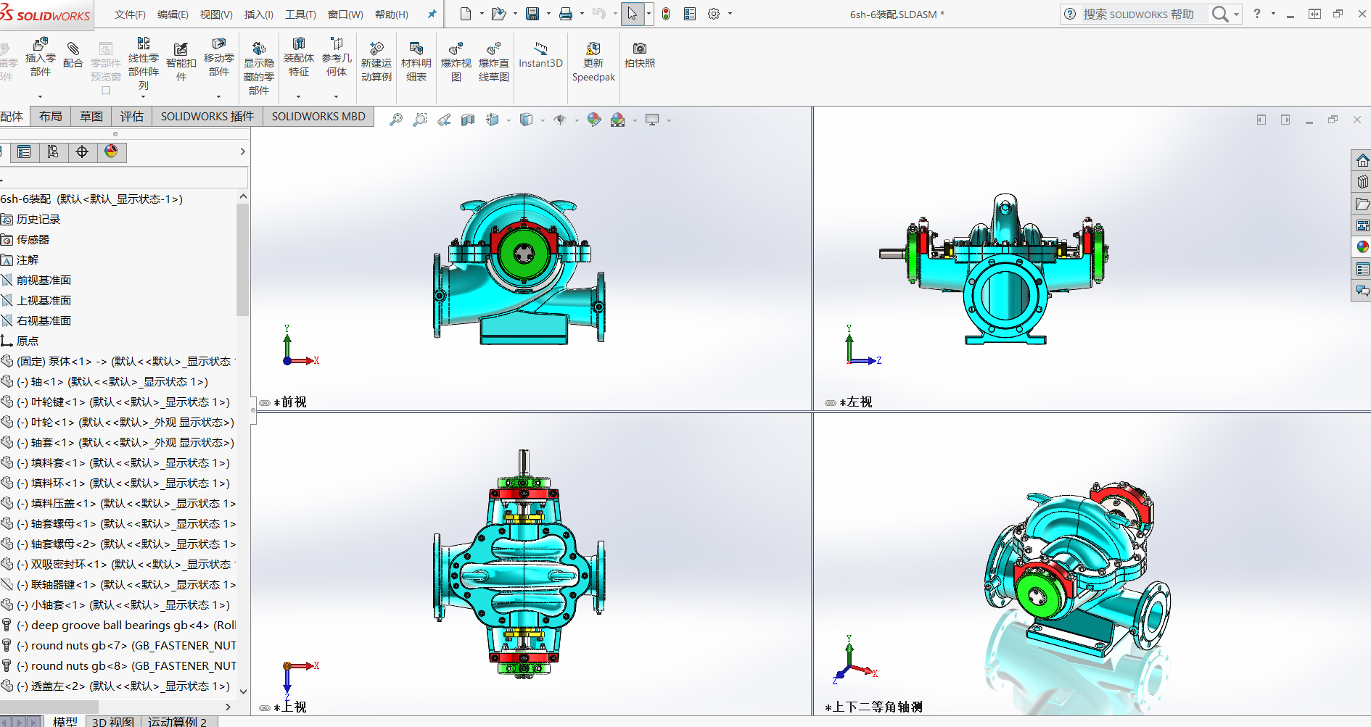Image resolution: width=1371 pixels, height=727 pixels.
Task: Click 更新 Speedpak tool
Action: pyautogui.click(x=593, y=62)
